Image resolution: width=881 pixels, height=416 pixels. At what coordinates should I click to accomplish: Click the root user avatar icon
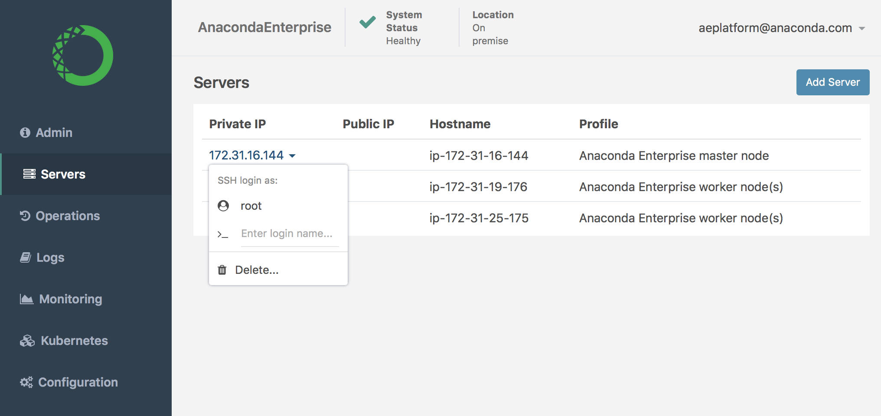click(223, 206)
